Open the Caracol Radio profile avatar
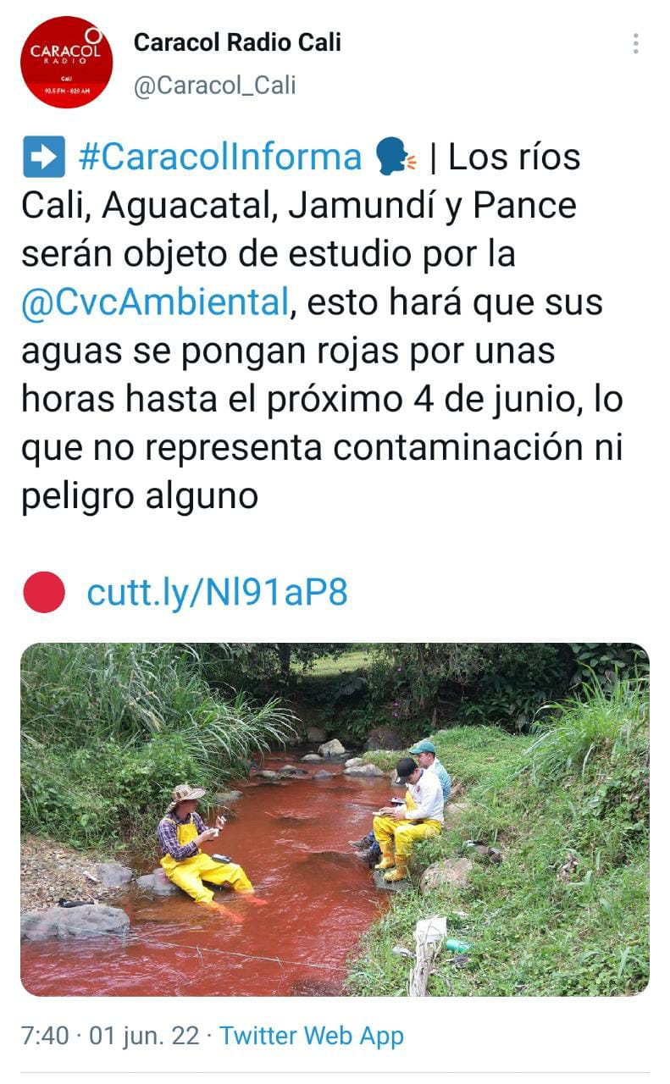 coord(67,63)
